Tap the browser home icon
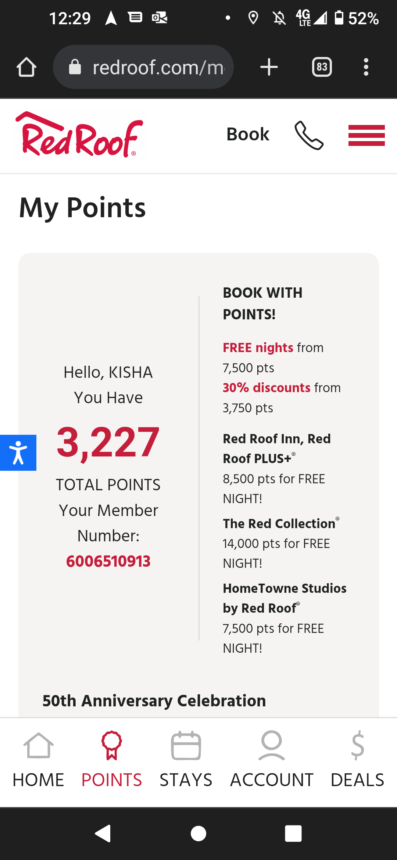Screen dimensions: 397x860 pyautogui.click(x=26, y=67)
